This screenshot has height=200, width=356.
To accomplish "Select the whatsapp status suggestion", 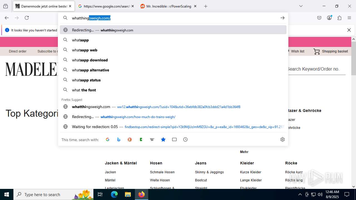I will pyautogui.click(x=173, y=80).
